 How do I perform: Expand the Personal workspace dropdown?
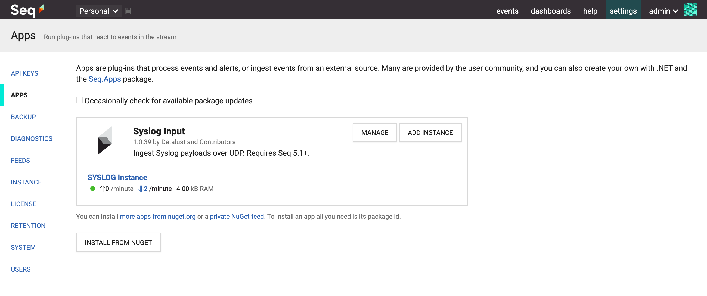click(x=98, y=11)
